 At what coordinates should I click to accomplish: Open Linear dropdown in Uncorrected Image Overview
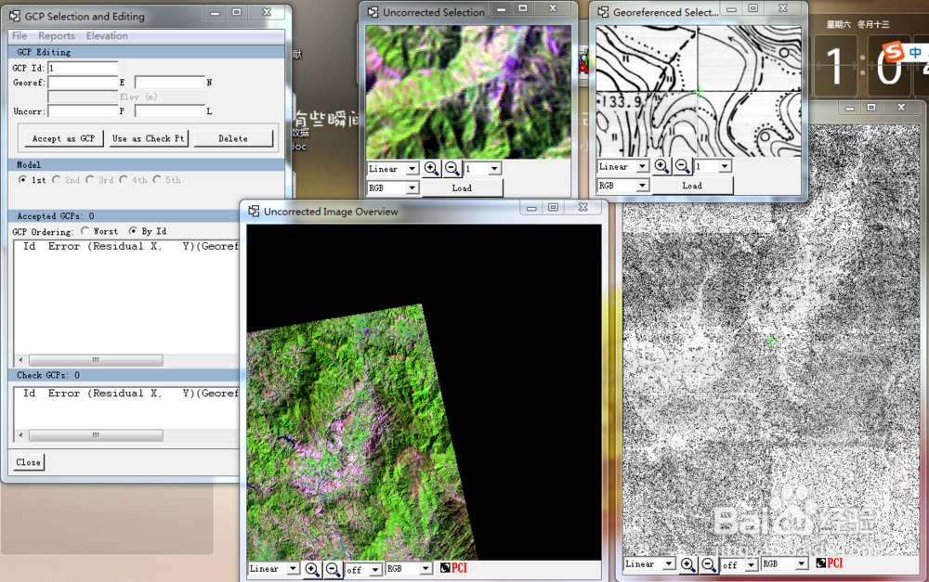click(293, 568)
